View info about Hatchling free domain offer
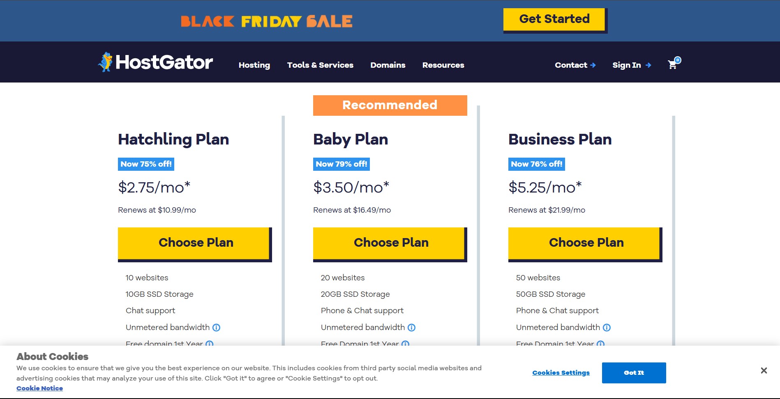Image resolution: width=780 pixels, height=399 pixels. [210, 344]
